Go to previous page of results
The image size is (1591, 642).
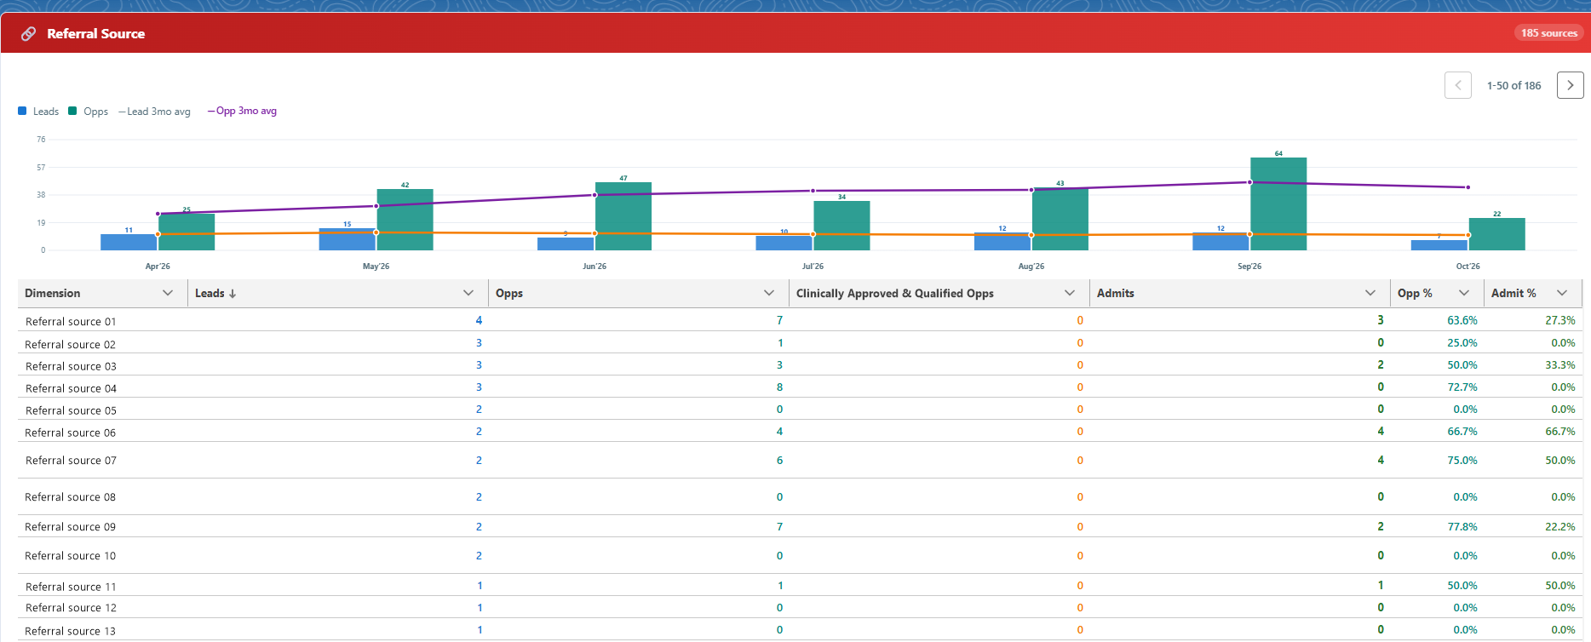1458,85
